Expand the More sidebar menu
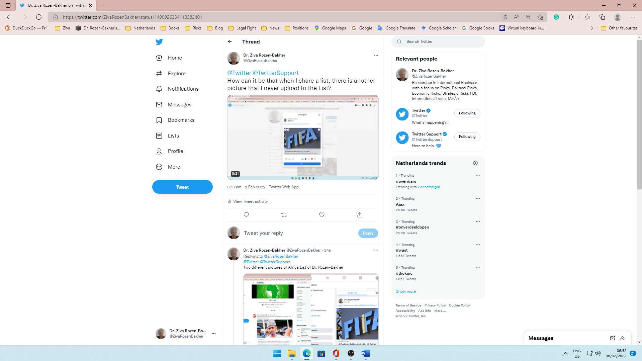Screen dimensions: 642x361 [x=168, y=167]
